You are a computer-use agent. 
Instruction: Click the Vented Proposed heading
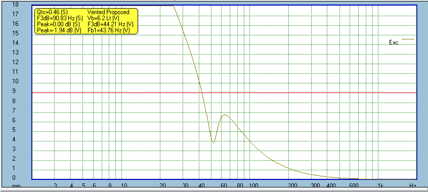click(x=108, y=12)
